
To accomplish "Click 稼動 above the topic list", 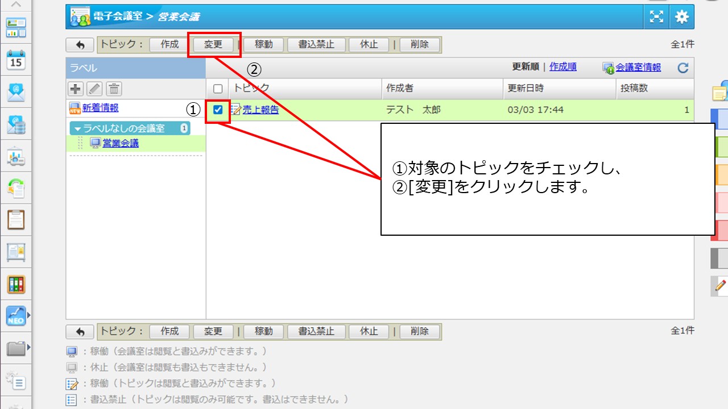I will pos(263,45).
